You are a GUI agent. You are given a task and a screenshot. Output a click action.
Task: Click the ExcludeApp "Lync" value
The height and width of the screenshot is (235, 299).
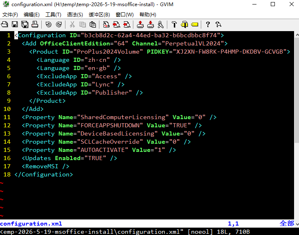[x=103, y=85]
